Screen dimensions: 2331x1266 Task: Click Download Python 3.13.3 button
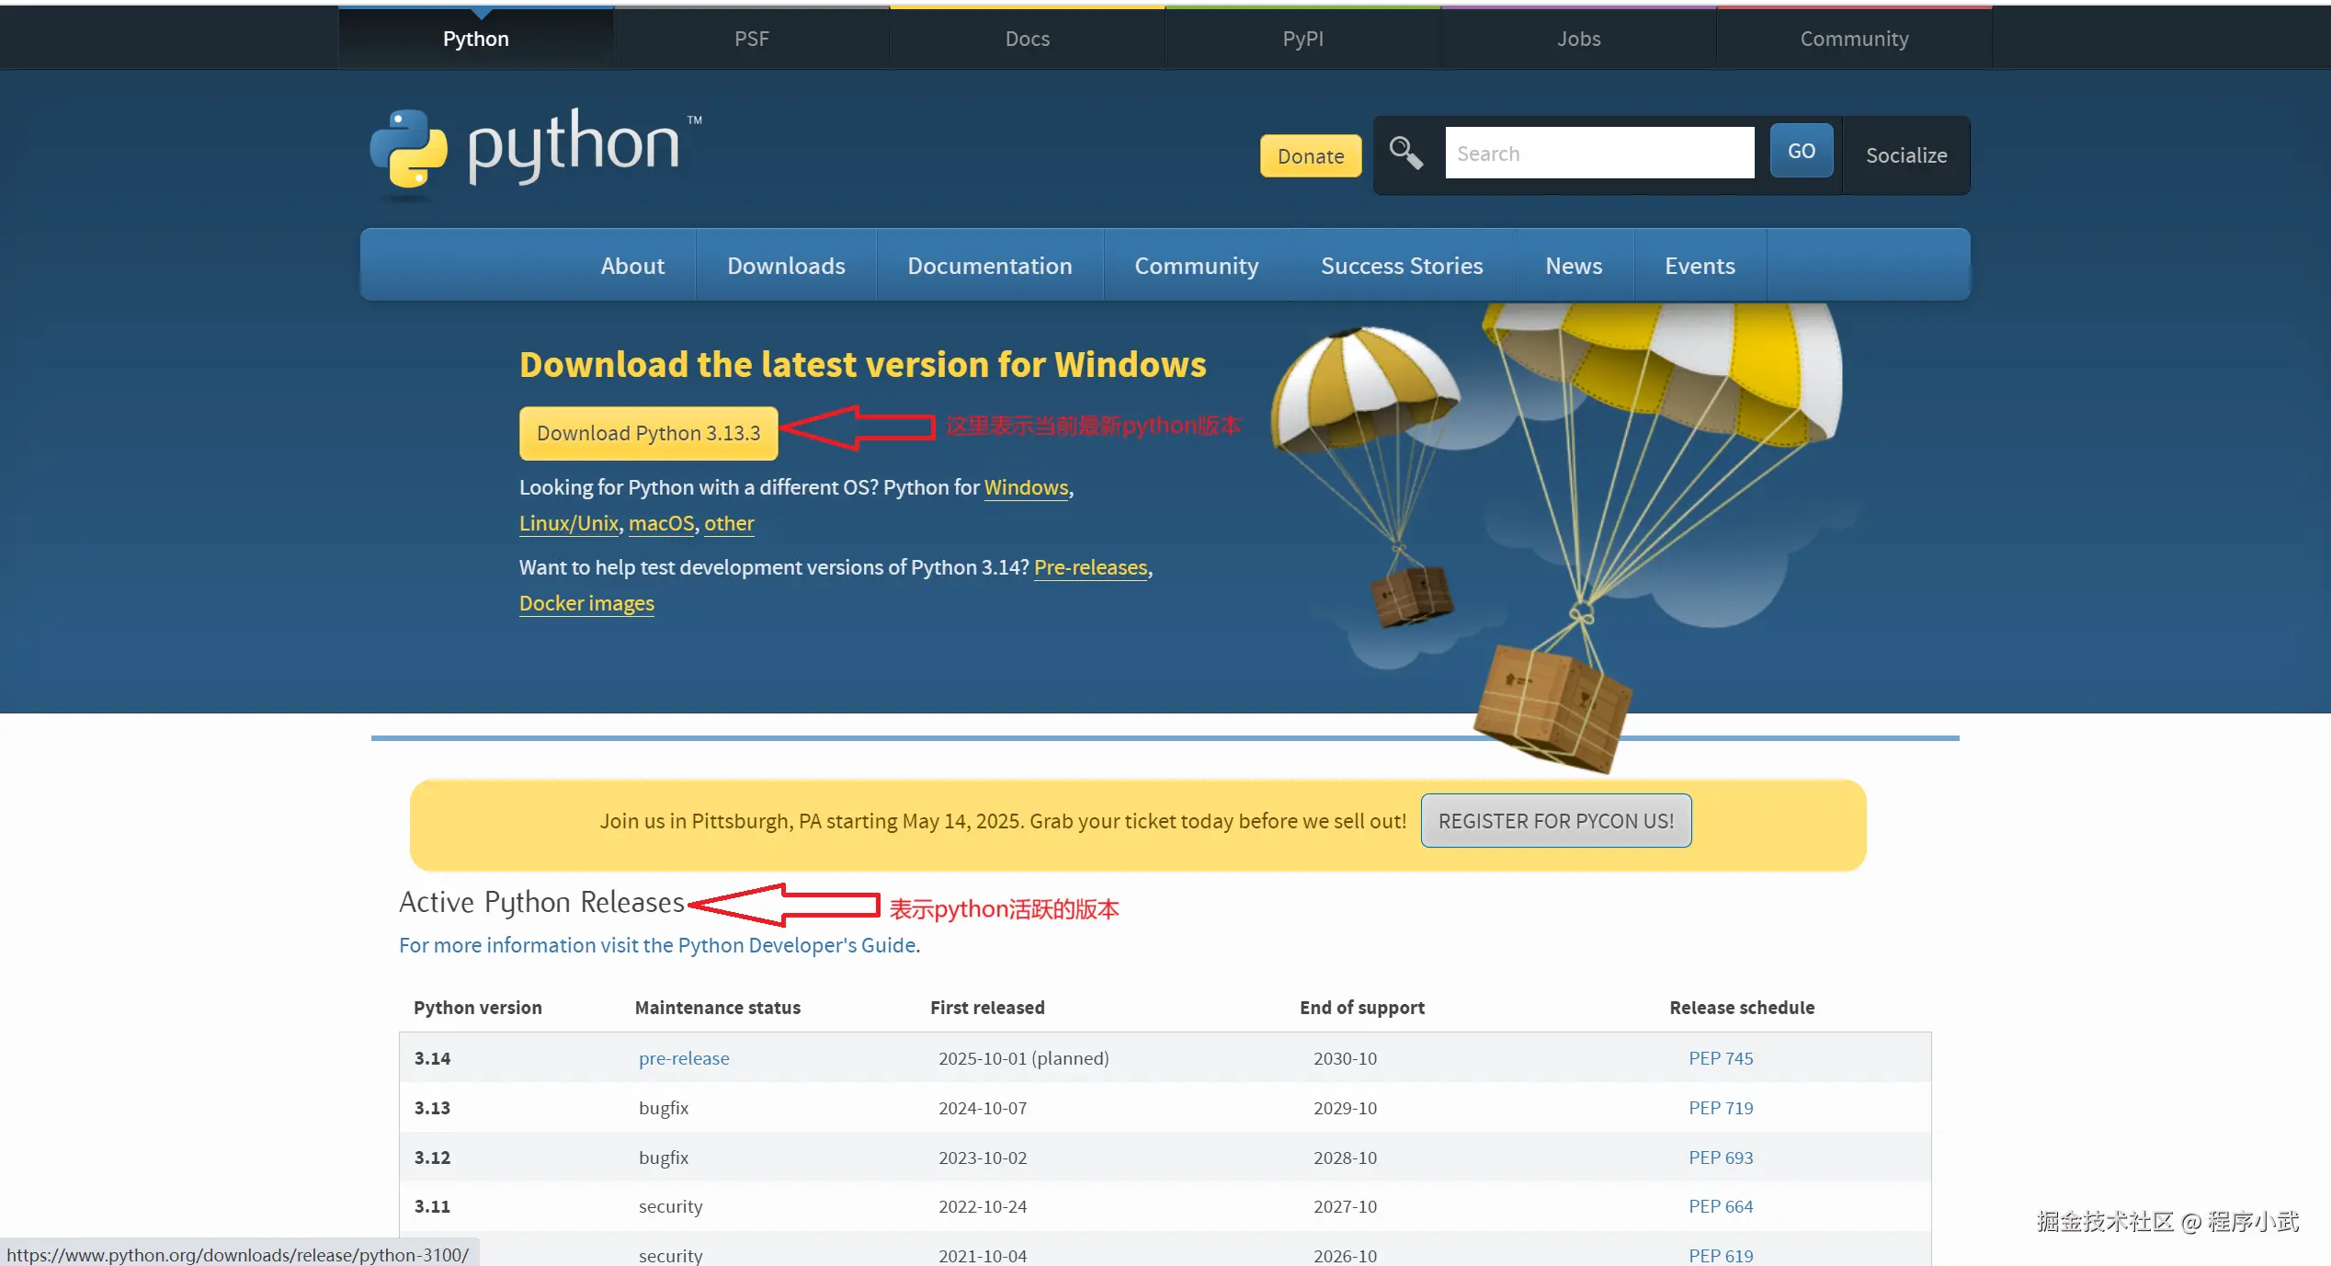click(x=648, y=433)
